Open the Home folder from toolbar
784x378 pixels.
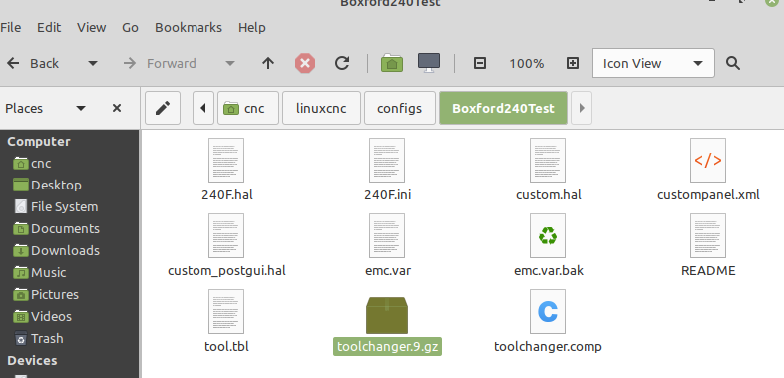coord(392,63)
